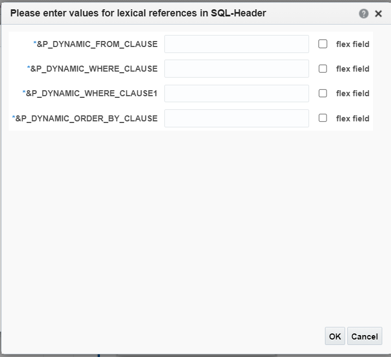Click the &P_DYNAMIC_FROM_CLAUSE label text
391x357 pixels.
pyautogui.click(x=97, y=44)
